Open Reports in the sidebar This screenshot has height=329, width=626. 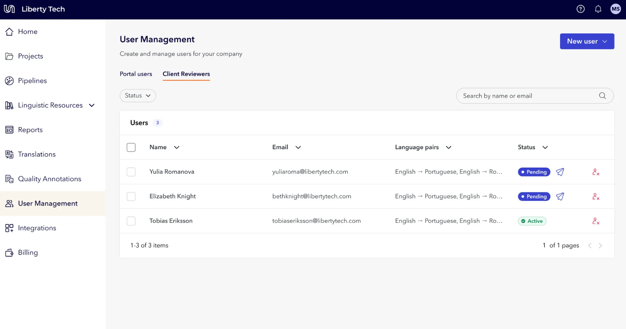click(x=53, y=130)
